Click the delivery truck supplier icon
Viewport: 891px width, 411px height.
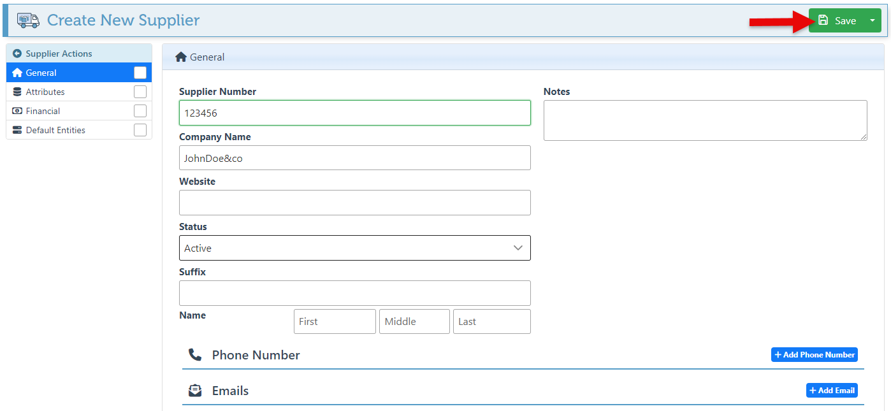click(x=28, y=20)
